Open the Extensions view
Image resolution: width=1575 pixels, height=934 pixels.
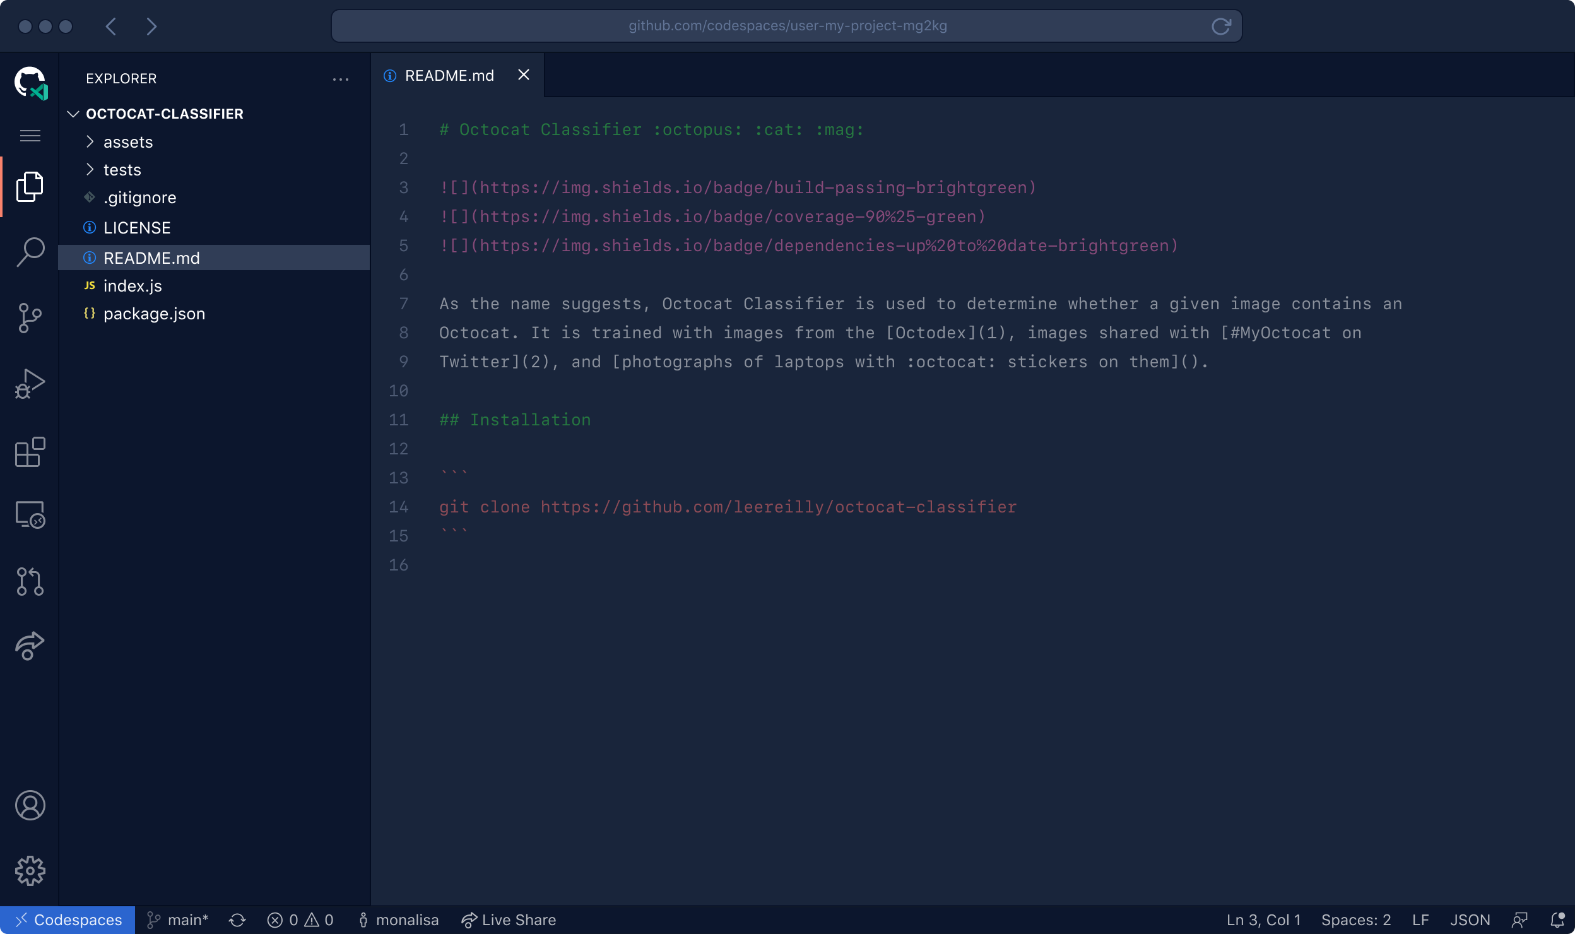pos(30,452)
